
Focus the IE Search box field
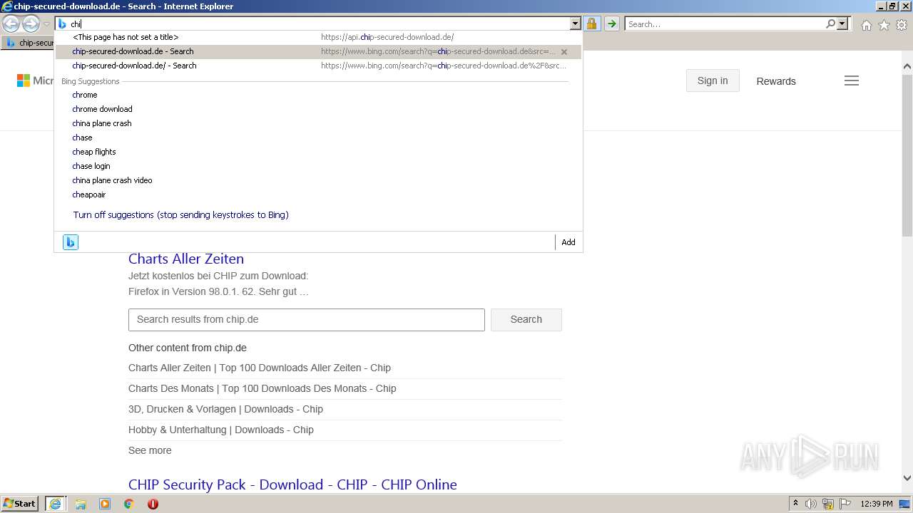tap(725, 24)
